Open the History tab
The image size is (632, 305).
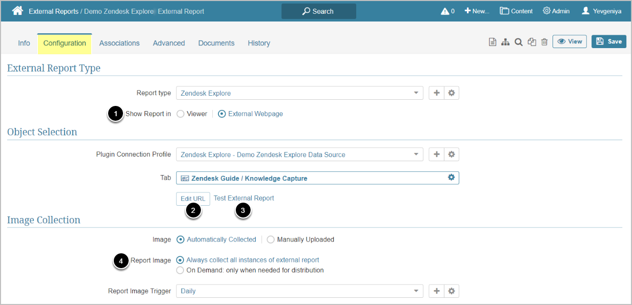259,43
